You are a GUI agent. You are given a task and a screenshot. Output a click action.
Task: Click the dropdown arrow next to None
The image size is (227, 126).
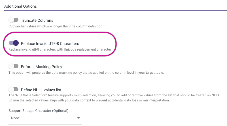point(79,118)
